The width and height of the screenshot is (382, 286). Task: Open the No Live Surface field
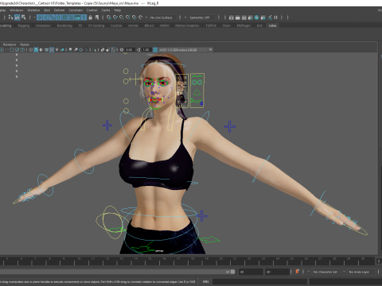tap(162, 17)
